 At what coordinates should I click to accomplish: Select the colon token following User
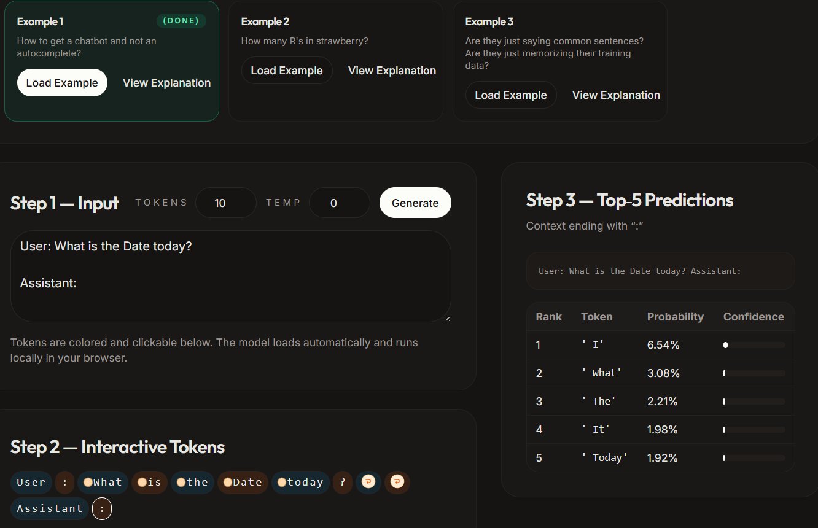point(65,482)
